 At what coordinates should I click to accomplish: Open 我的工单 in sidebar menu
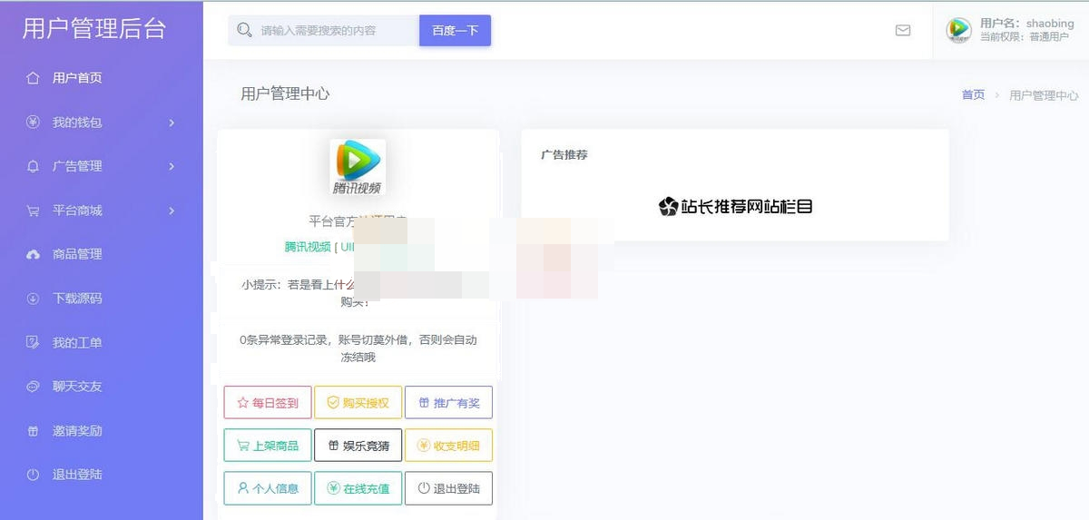click(77, 343)
